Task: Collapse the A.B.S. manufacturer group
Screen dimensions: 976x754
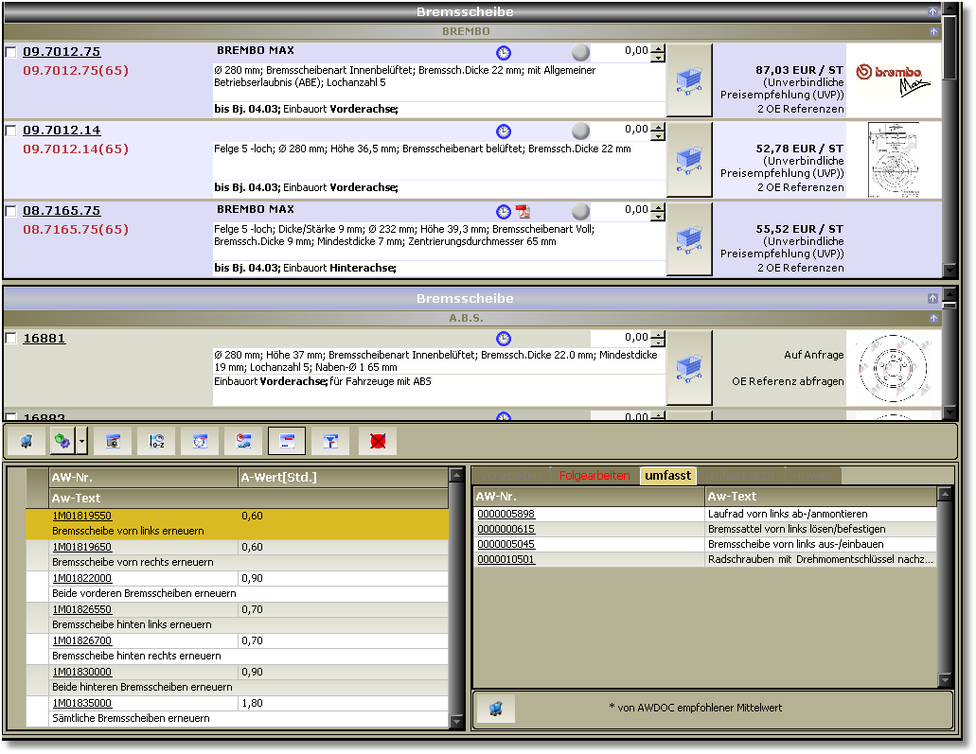Action: click(933, 319)
